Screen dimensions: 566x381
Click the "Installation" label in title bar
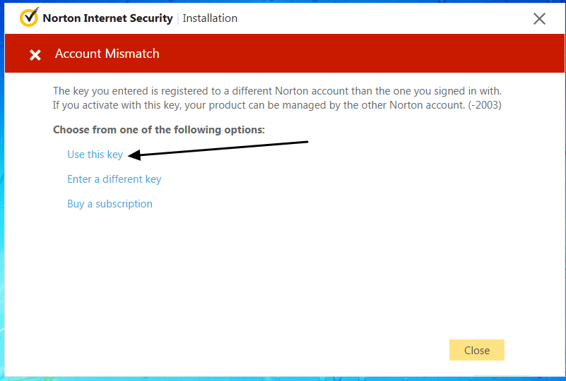[210, 18]
